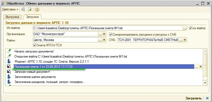Click the Организация input field

65,34
